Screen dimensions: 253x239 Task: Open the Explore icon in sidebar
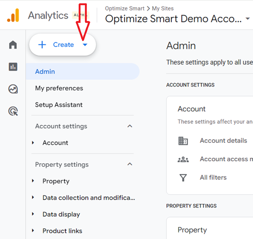click(13, 89)
